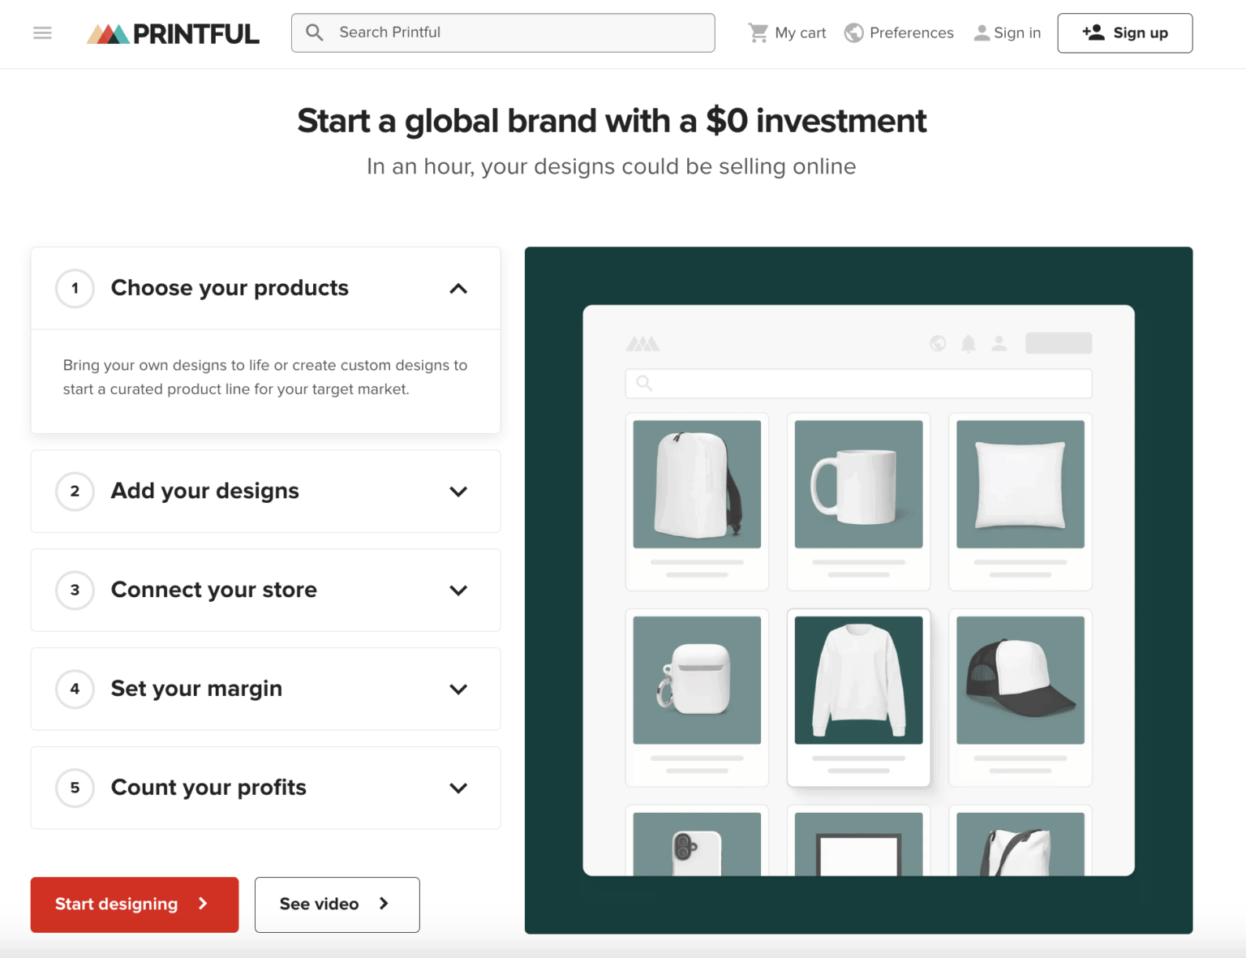The height and width of the screenshot is (958, 1246).
Task: Open the hamburger navigation menu
Action: [42, 32]
